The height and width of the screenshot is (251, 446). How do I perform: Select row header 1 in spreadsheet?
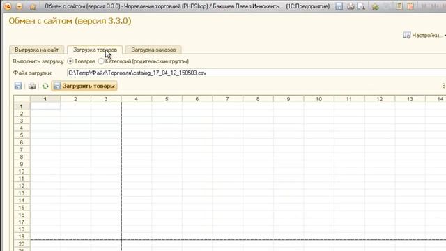pyautogui.click(x=22, y=106)
